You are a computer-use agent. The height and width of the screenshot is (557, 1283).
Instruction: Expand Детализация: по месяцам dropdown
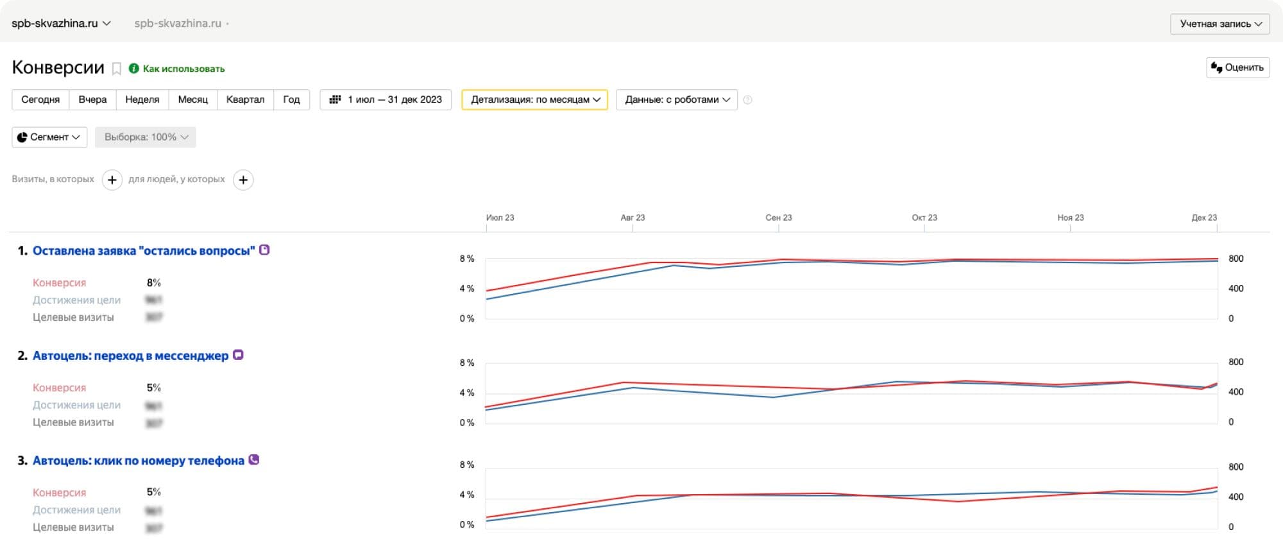coord(534,100)
